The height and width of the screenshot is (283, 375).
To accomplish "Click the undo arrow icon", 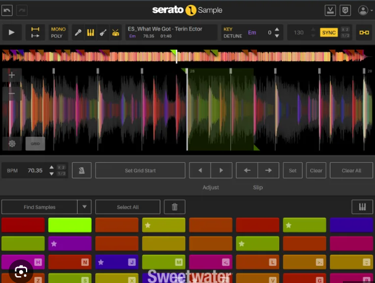I will point(7,10).
